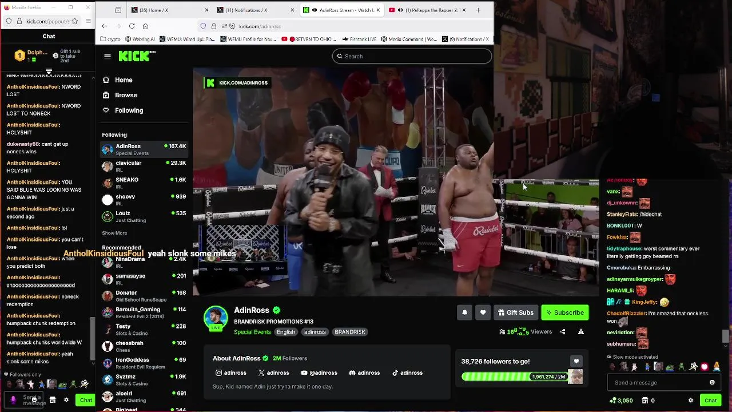Click heart on followers goal card
Image resolution: width=732 pixels, height=412 pixels.
[x=576, y=361]
